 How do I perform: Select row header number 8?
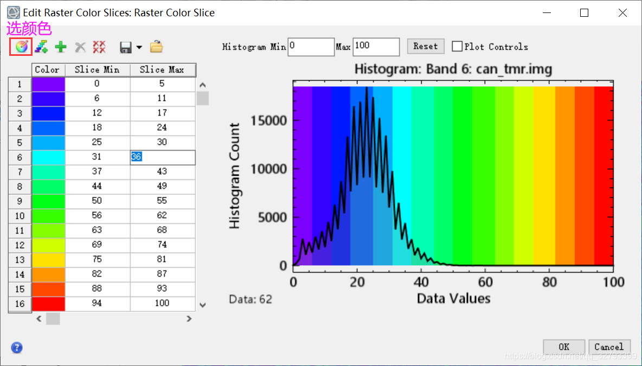pyautogui.click(x=20, y=187)
